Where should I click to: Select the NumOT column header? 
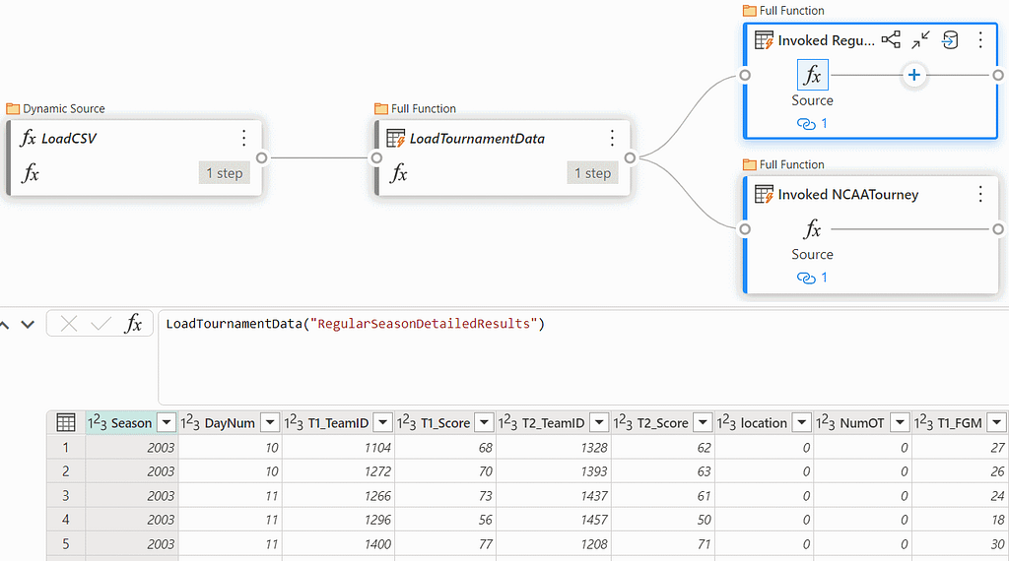(862, 423)
